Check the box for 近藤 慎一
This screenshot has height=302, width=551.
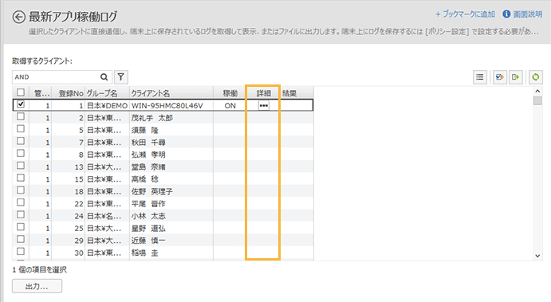[21, 239]
